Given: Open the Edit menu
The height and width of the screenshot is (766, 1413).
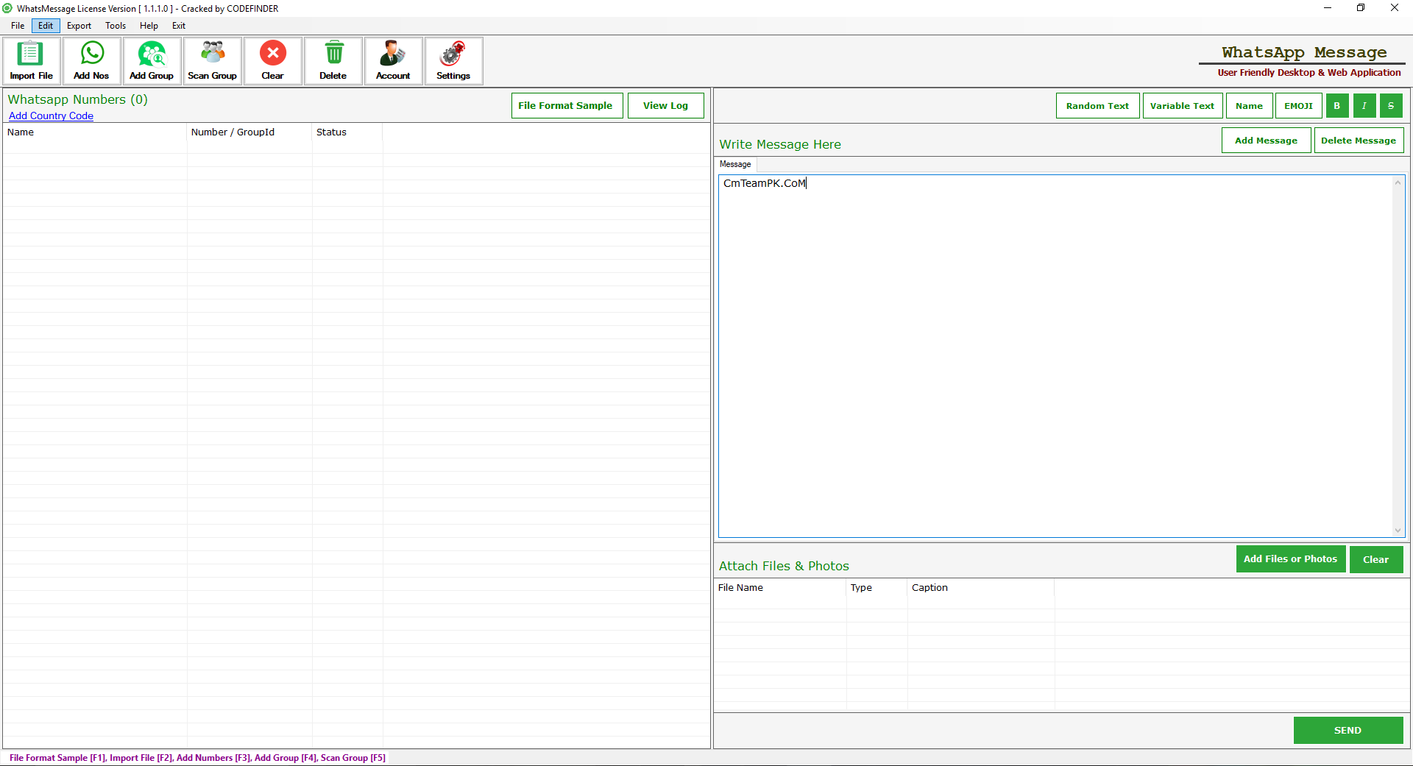Looking at the screenshot, I should point(46,26).
